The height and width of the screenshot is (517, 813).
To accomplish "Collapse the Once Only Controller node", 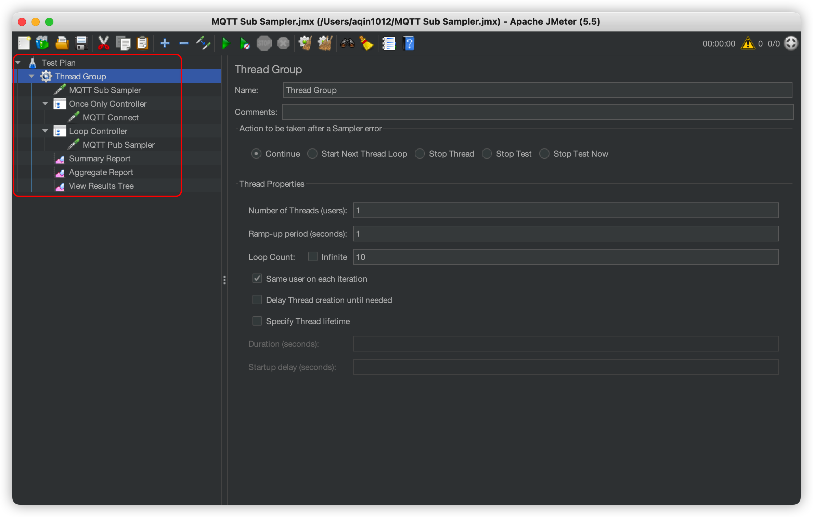I will click(45, 103).
